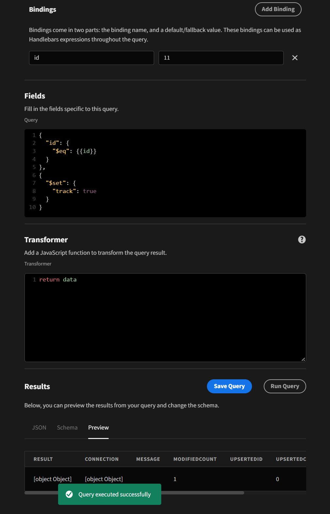Select the Preview tab
This screenshot has width=330, height=514.
tap(98, 428)
